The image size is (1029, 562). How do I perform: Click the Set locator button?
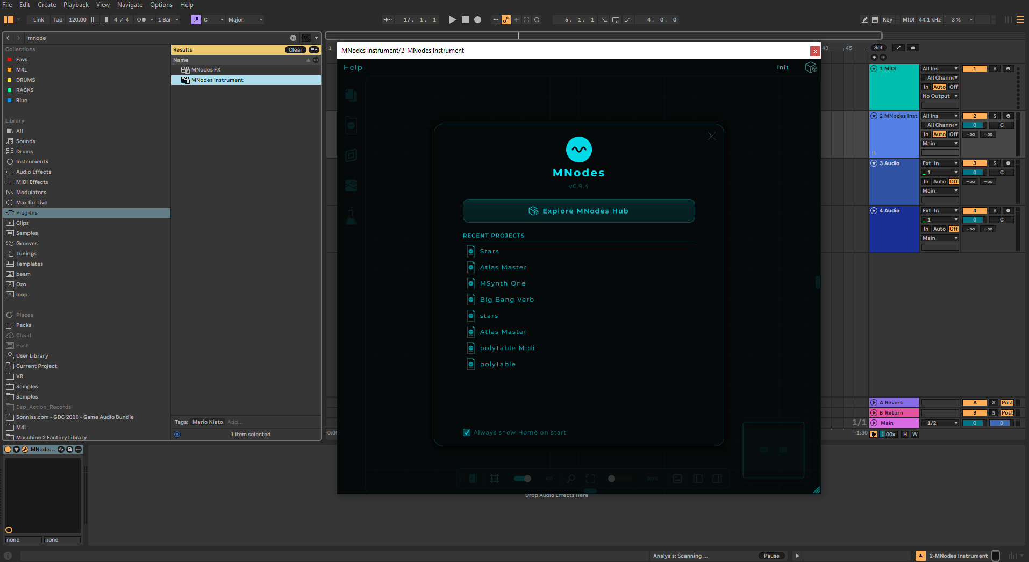click(878, 48)
